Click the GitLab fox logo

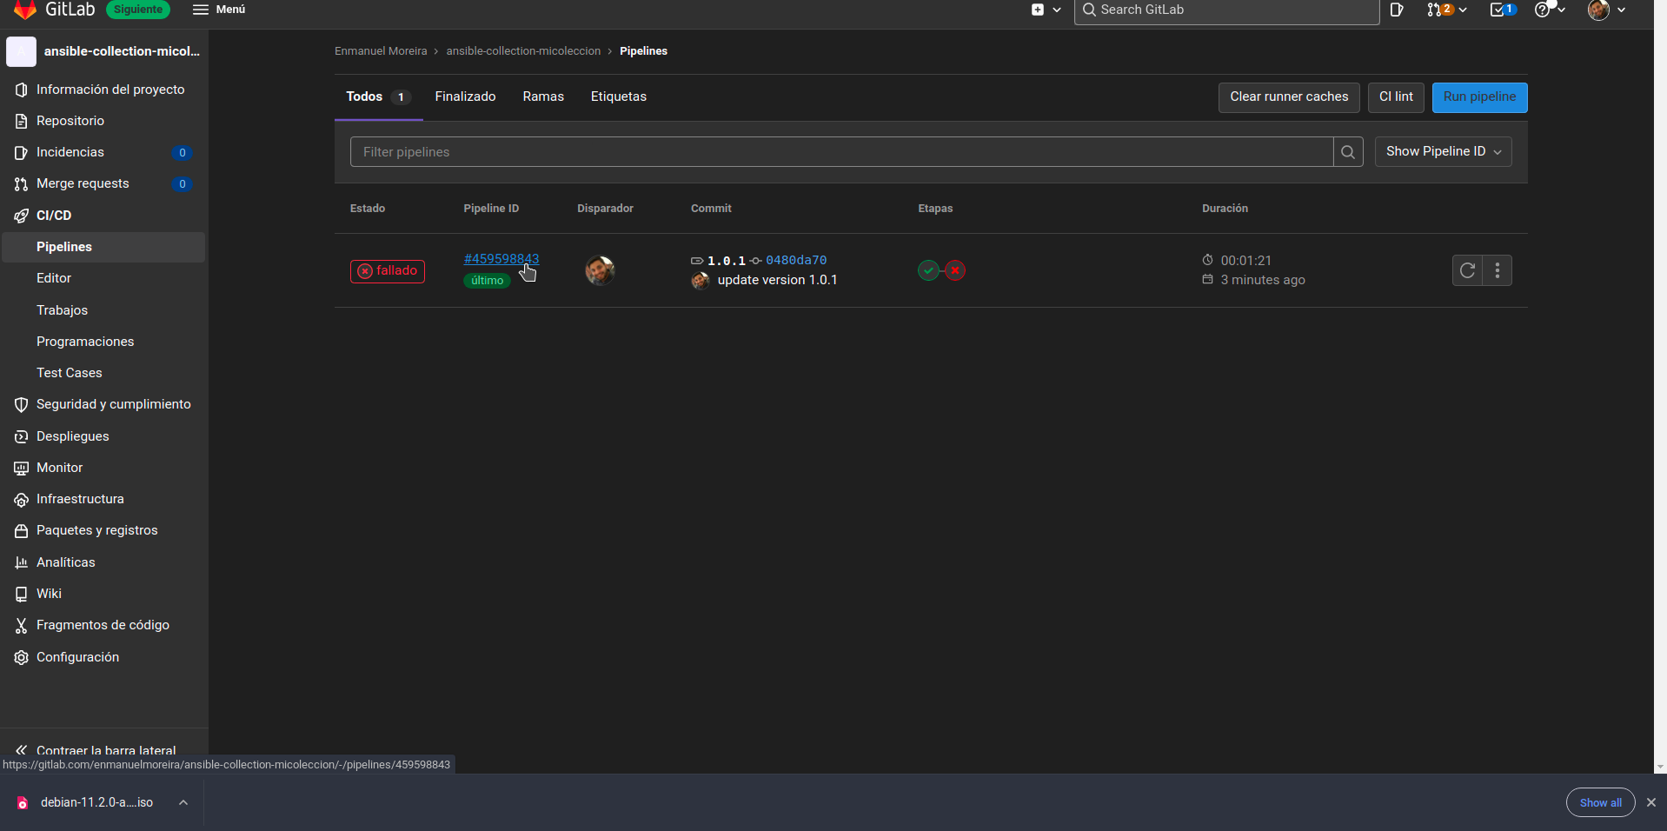point(25,10)
